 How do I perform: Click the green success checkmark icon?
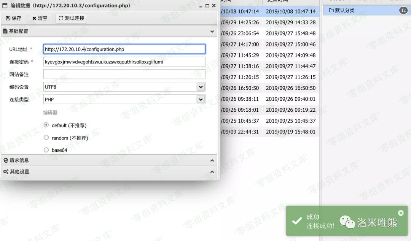[296, 221]
